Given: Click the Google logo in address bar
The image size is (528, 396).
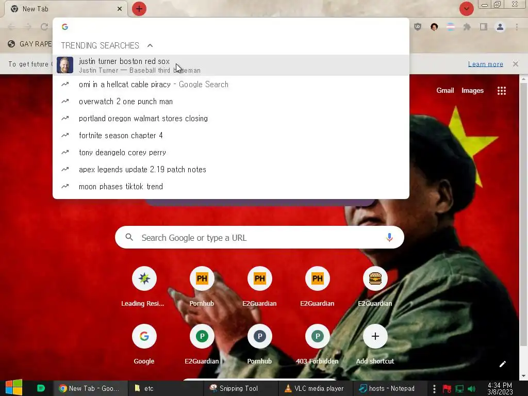Looking at the screenshot, I should point(65,27).
